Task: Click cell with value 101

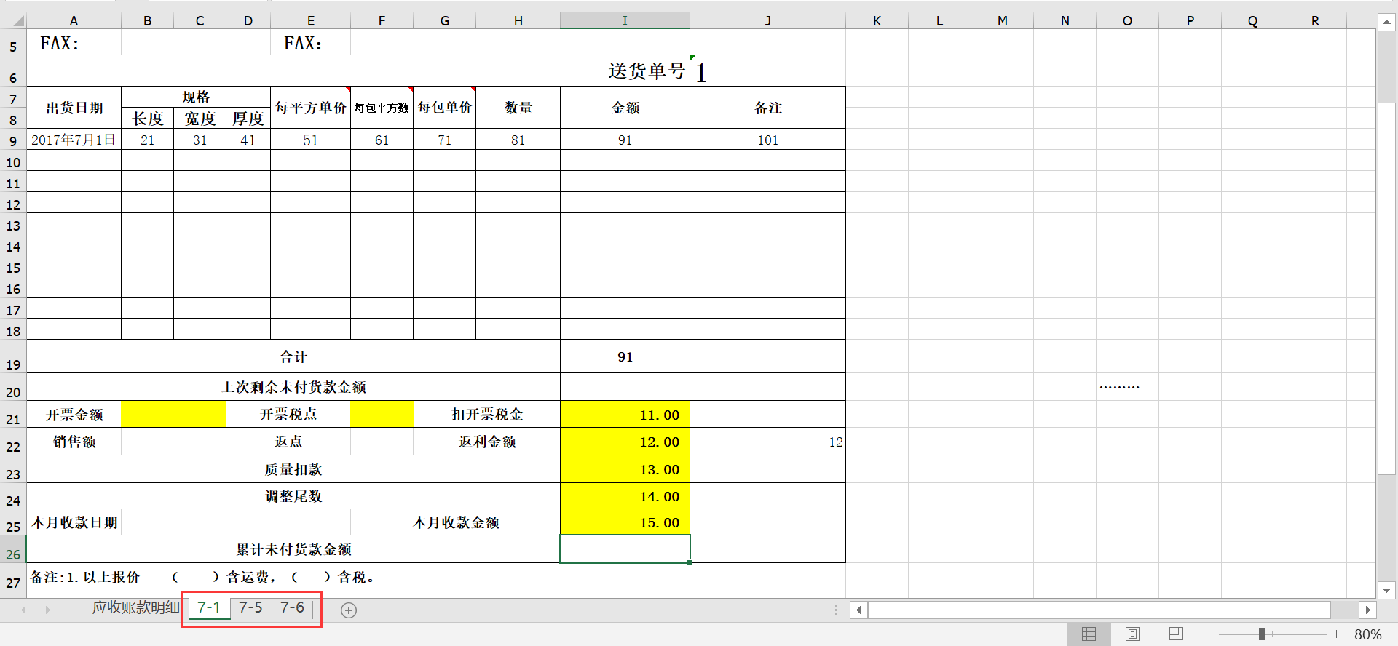Action: (767, 140)
